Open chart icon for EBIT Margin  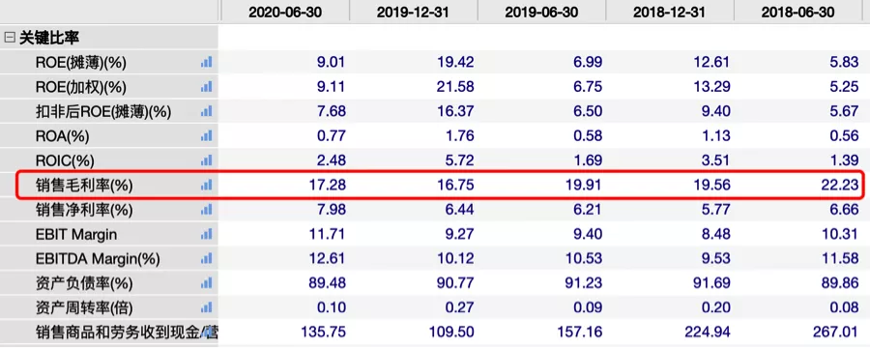[207, 234]
